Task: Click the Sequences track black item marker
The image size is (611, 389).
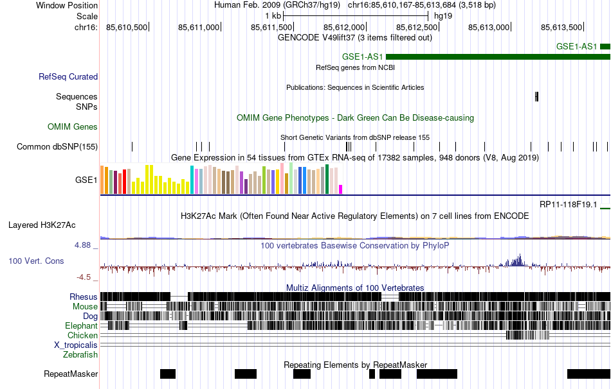Action: click(537, 96)
